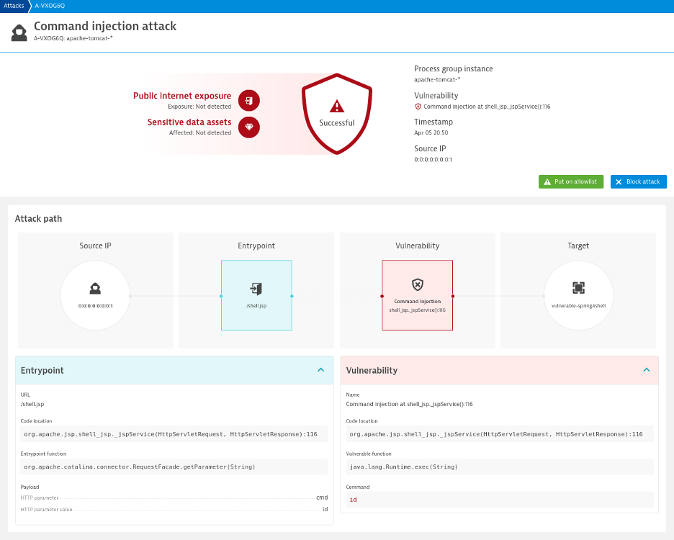Viewport: 674px width, 540px height.
Task: Open the red Successful shield badge
Action: (336, 114)
